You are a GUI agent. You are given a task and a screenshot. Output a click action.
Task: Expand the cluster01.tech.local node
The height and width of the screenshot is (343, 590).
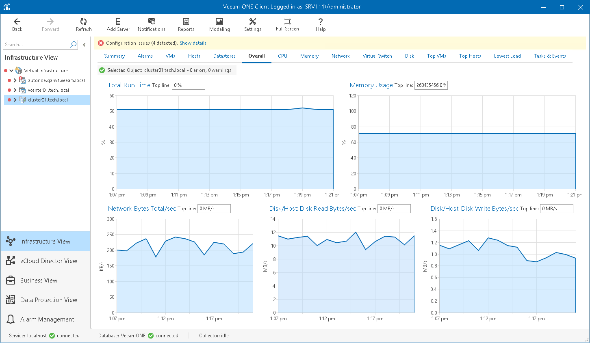15,100
